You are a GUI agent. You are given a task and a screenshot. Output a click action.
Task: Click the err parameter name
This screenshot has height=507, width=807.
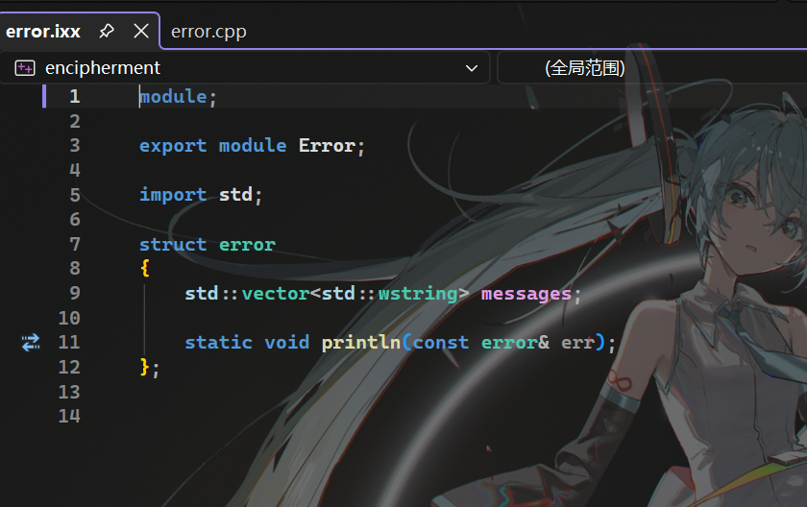coord(577,342)
